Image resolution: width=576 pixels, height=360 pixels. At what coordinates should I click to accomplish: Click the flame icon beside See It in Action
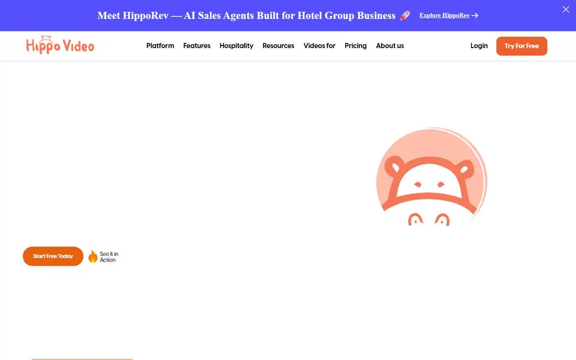[93, 256]
